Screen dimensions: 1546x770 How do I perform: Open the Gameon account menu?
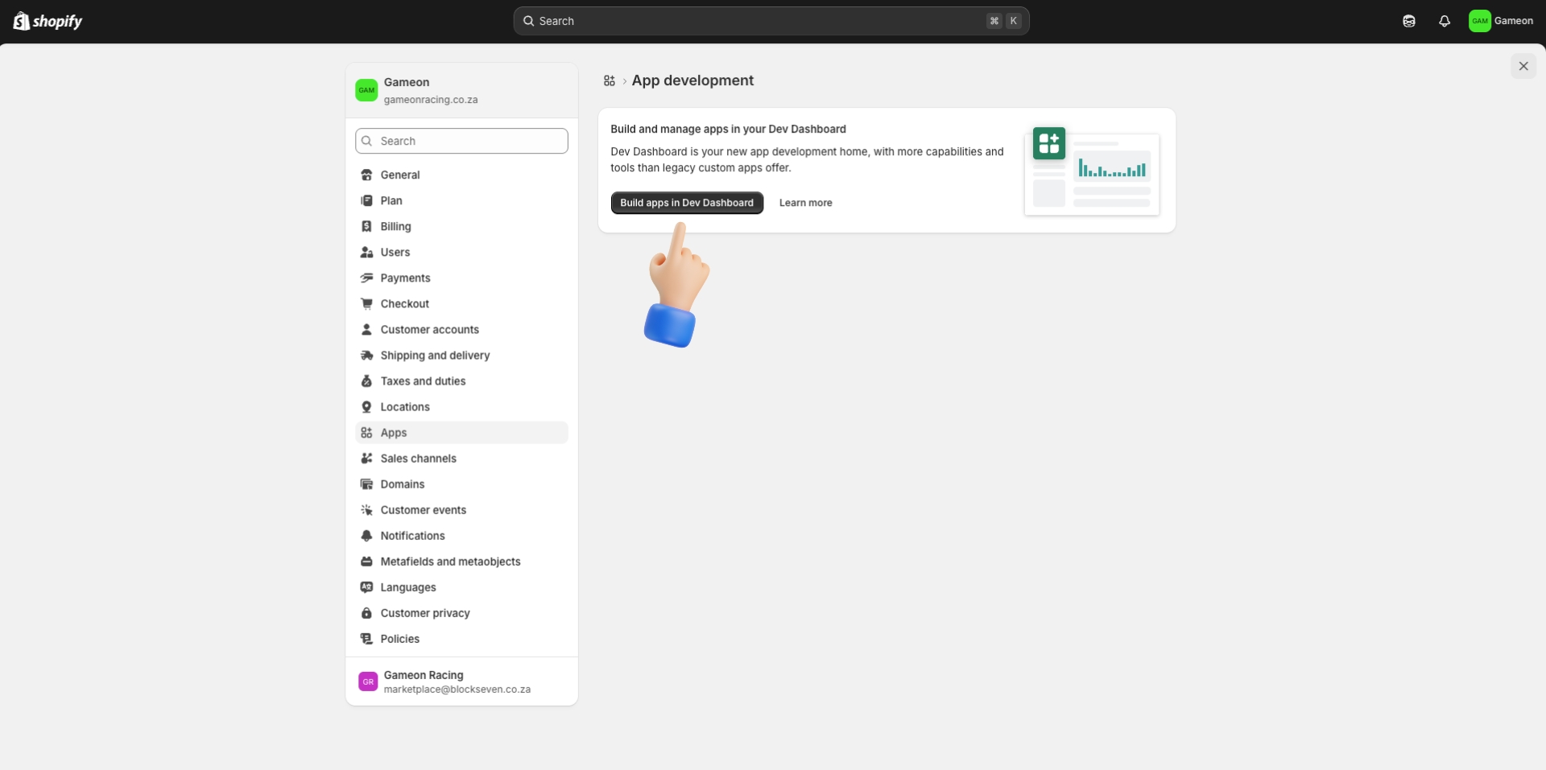point(1502,21)
